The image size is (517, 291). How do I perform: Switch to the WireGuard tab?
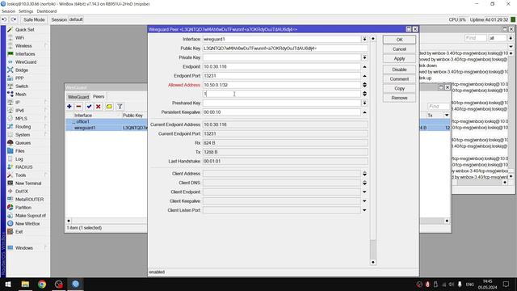click(78, 97)
